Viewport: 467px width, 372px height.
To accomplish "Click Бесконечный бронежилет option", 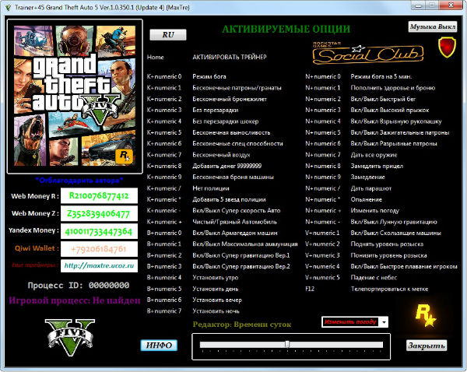I will pyautogui.click(x=230, y=99).
